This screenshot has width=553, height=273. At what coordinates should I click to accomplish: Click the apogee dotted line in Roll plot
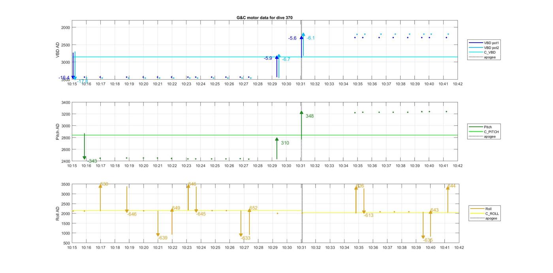click(302, 214)
